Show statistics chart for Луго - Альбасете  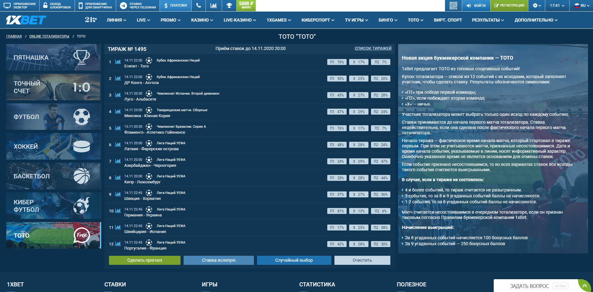coord(118,95)
